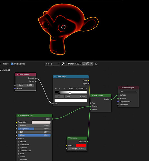This screenshot has width=149, height=161.
Task: Open the Base Color swatch
Action: pyautogui.click(x=41, y=122)
